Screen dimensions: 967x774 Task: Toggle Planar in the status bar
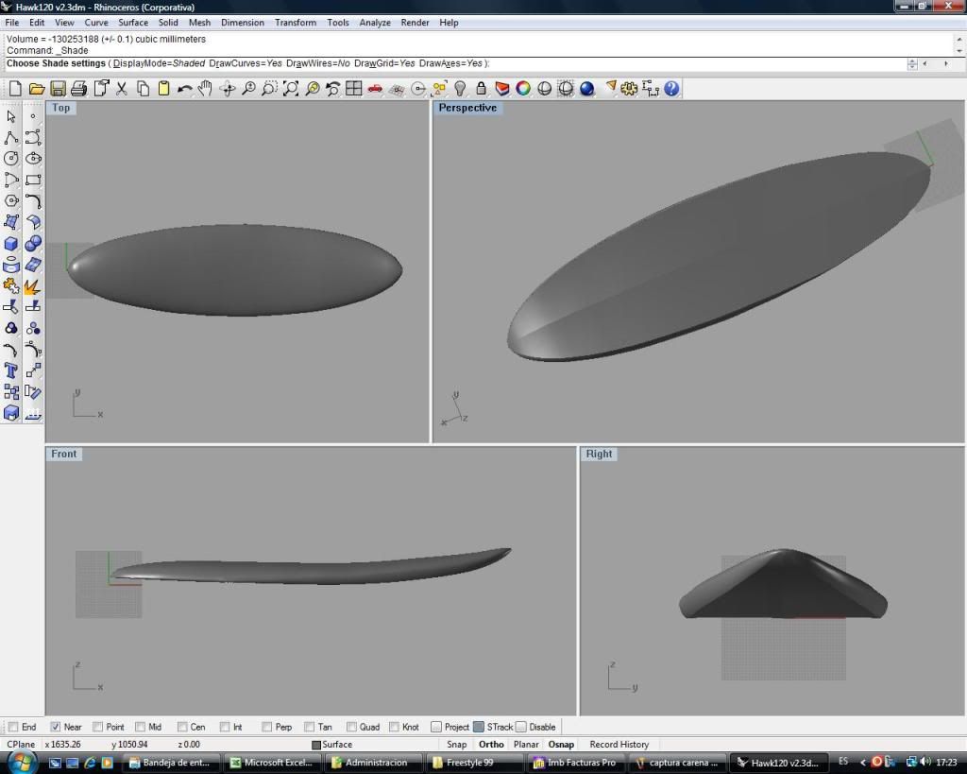(x=526, y=745)
